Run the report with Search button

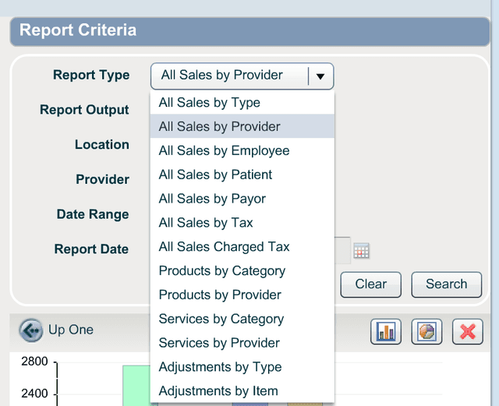[447, 284]
